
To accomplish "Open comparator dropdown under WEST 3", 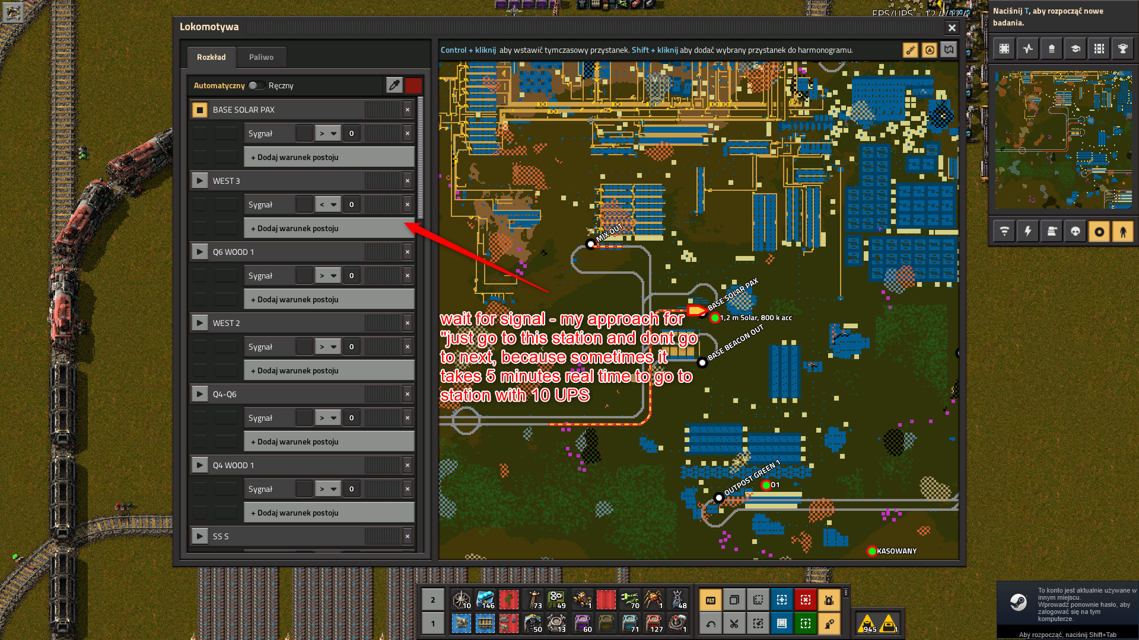I will pyautogui.click(x=328, y=204).
